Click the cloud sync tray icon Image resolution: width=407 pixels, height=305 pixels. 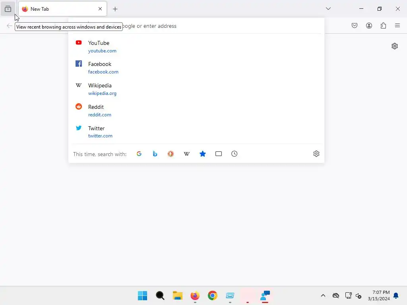click(x=336, y=295)
